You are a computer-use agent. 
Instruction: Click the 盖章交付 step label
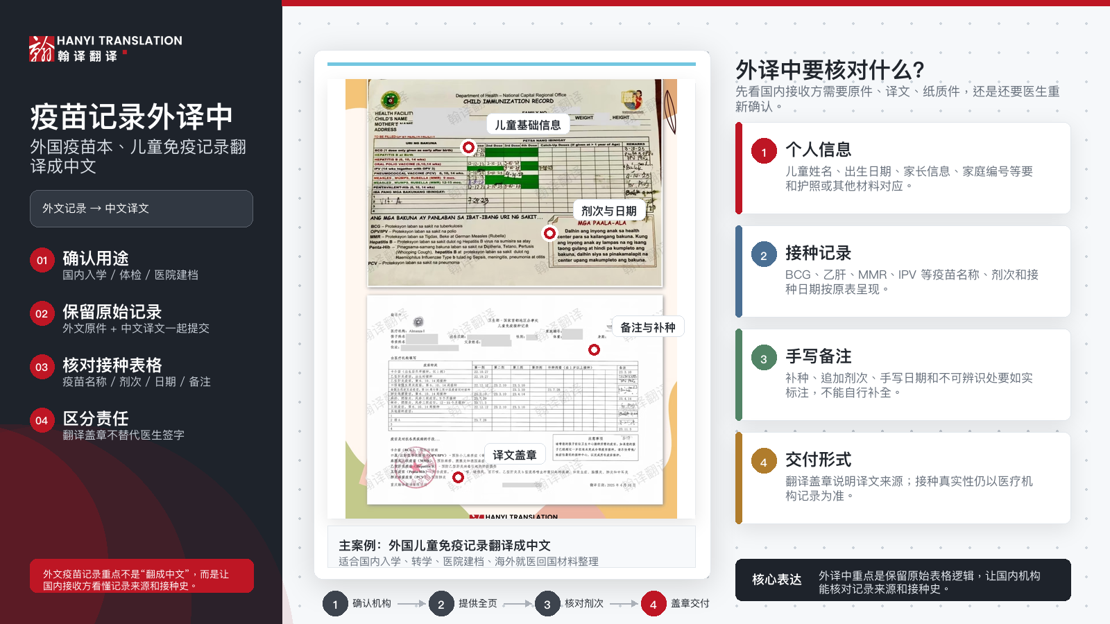click(690, 604)
